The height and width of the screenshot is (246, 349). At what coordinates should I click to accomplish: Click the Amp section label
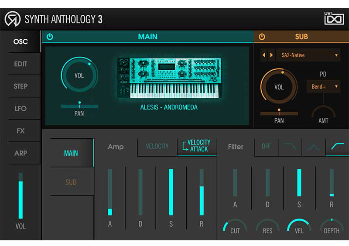116,147
